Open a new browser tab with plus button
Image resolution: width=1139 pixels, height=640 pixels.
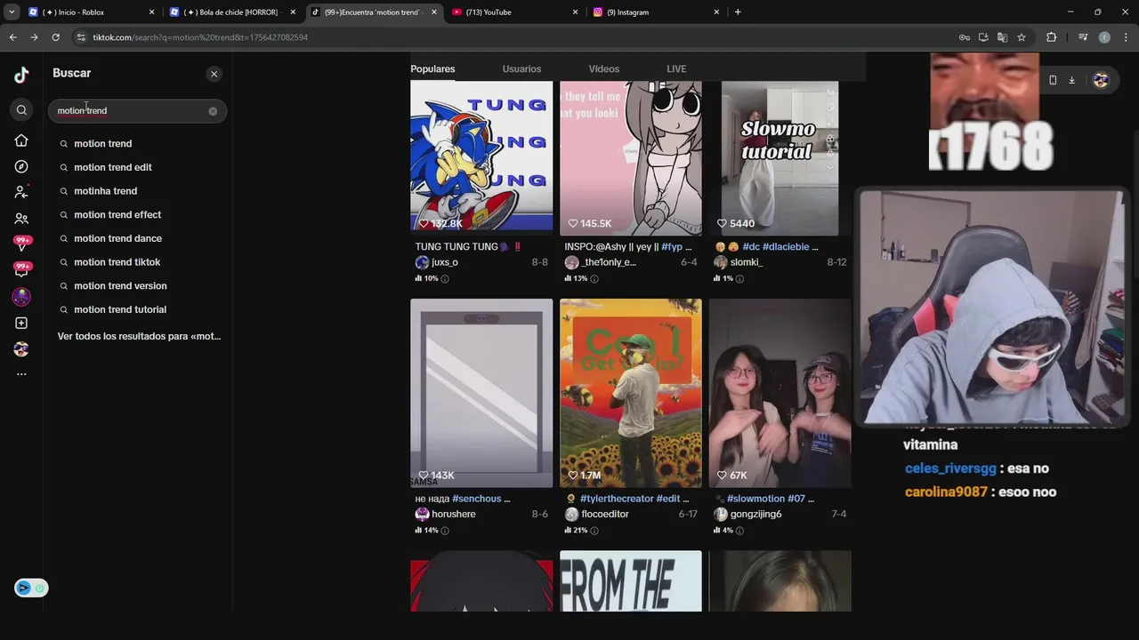(738, 12)
